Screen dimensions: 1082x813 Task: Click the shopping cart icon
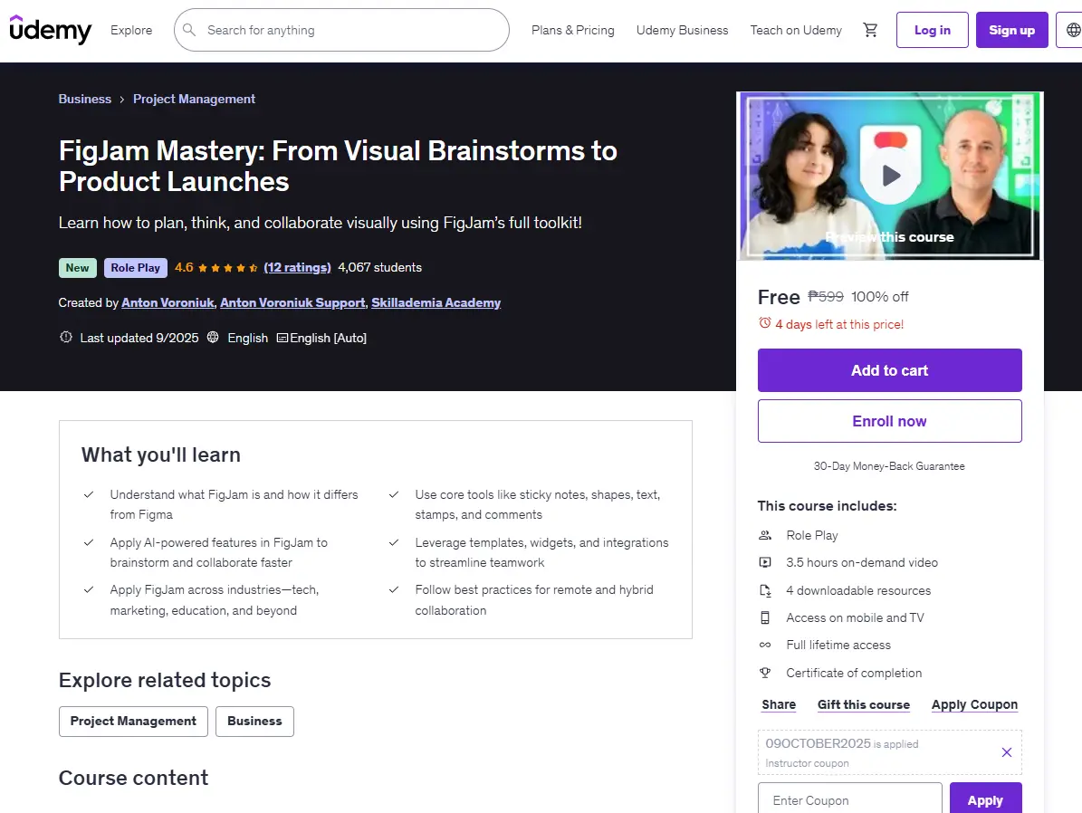(x=870, y=30)
